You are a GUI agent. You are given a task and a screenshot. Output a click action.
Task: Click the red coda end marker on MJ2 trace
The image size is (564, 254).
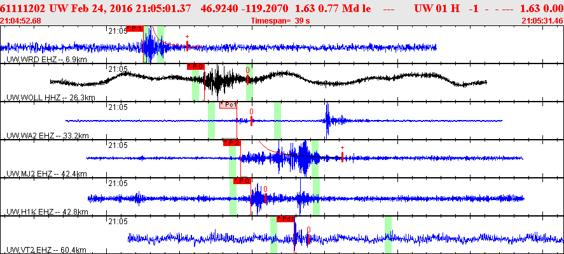pyautogui.click(x=342, y=156)
